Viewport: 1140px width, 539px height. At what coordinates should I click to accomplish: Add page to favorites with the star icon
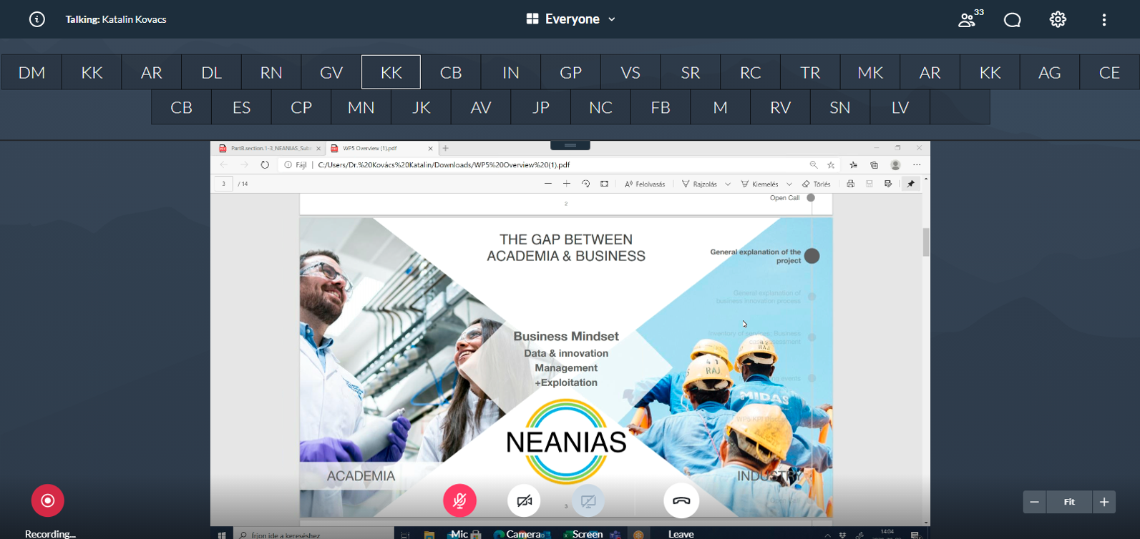tap(831, 164)
